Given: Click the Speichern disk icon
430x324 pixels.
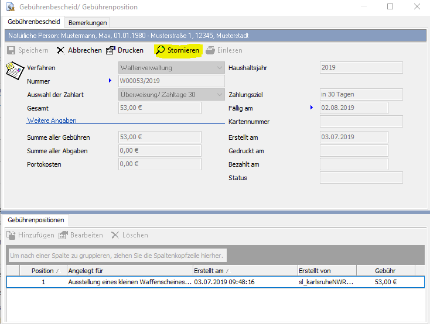Looking at the screenshot, I should coord(11,50).
